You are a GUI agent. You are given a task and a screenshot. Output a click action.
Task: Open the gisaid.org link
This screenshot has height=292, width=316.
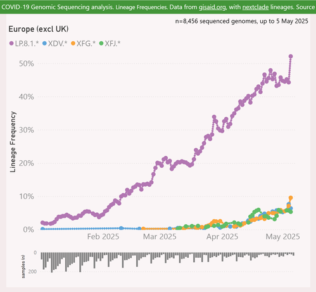pyautogui.click(x=212, y=7)
